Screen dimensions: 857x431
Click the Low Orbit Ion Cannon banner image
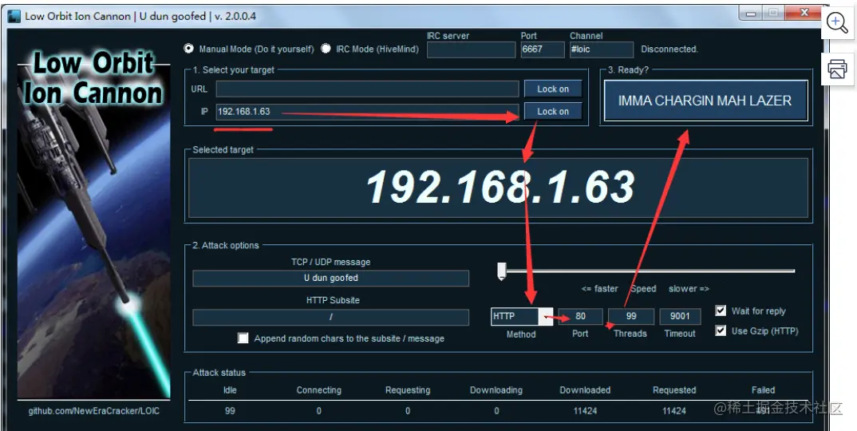pos(94,223)
